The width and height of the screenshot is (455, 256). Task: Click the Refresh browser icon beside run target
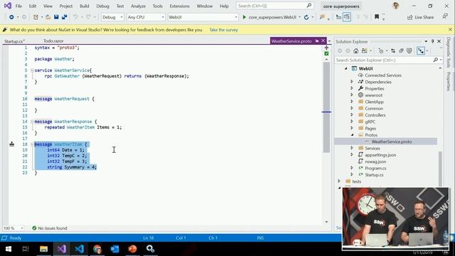click(306, 17)
